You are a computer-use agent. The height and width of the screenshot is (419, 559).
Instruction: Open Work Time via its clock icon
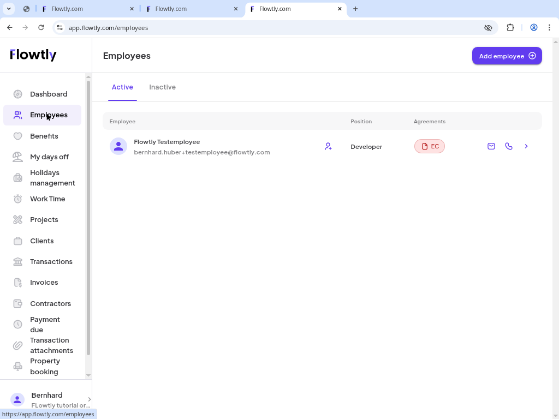(17, 199)
